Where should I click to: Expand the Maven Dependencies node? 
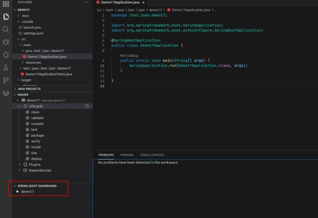pos(19,170)
